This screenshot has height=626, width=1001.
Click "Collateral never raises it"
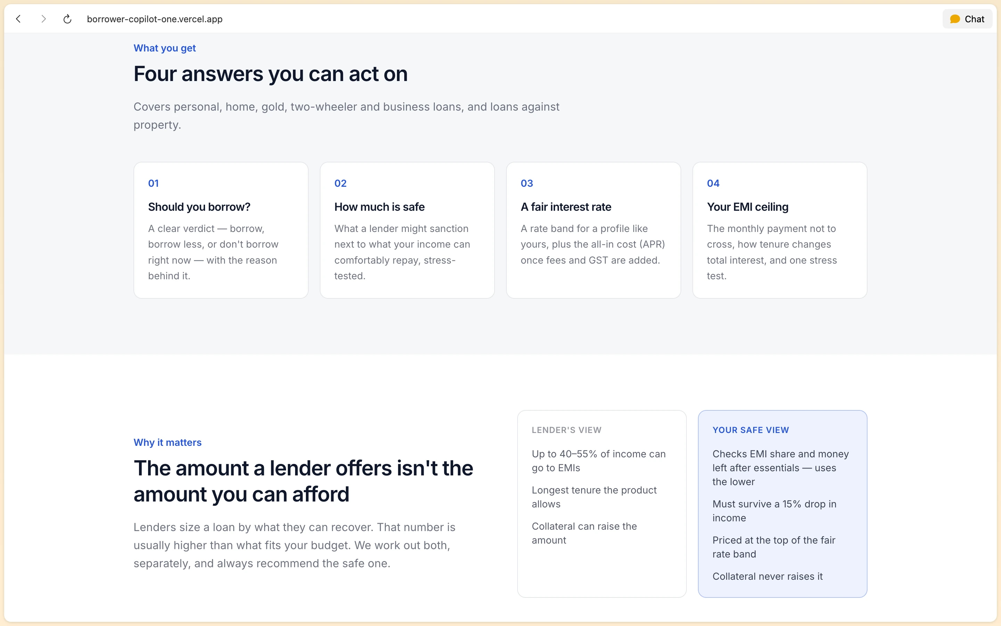coord(767,576)
